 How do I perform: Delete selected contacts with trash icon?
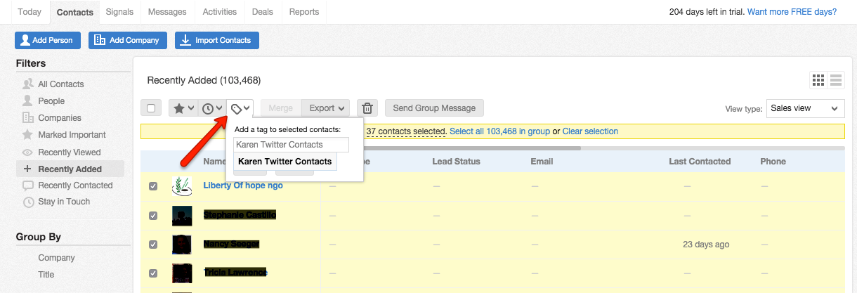[367, 108]
